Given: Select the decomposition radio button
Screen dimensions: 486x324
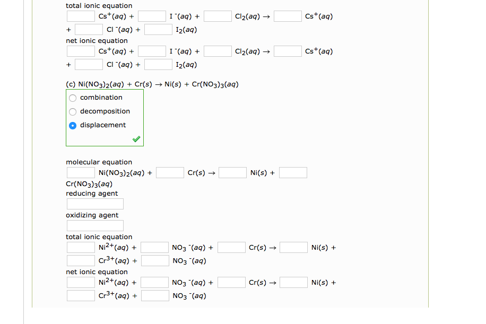Looking at the screenshot, I should click(72, 111).
